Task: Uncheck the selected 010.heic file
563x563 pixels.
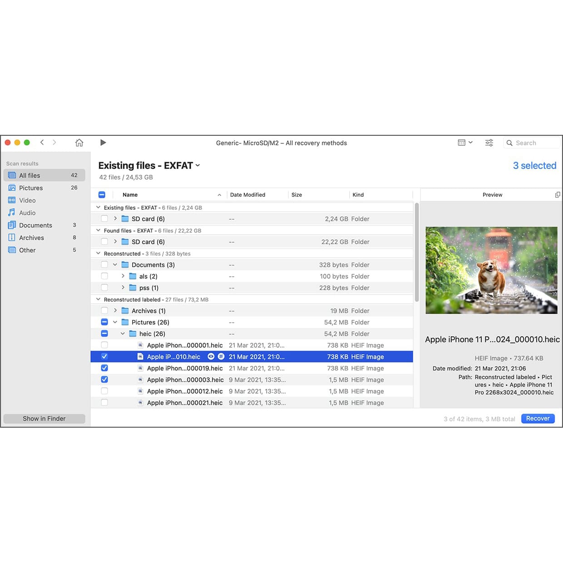Action: click(104, 356)
